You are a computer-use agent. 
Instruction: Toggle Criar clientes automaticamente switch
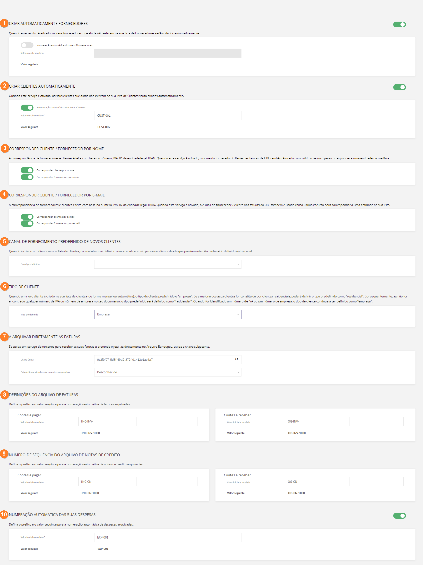pos(400,87)
